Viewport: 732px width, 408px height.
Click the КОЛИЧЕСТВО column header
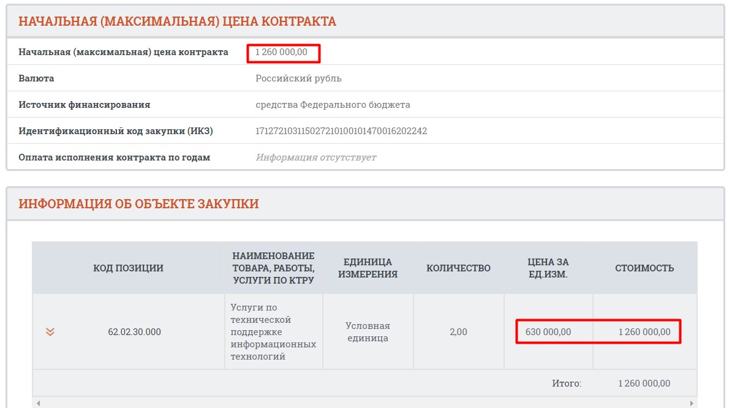click(x=458, y=268)
